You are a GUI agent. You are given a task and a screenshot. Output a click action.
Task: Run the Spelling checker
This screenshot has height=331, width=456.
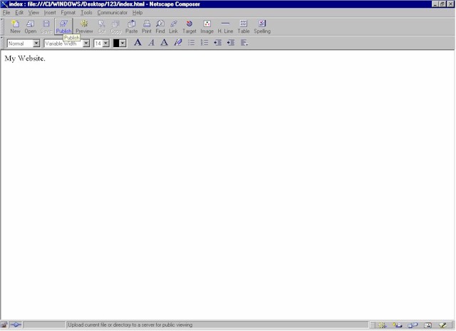[262, 27]
